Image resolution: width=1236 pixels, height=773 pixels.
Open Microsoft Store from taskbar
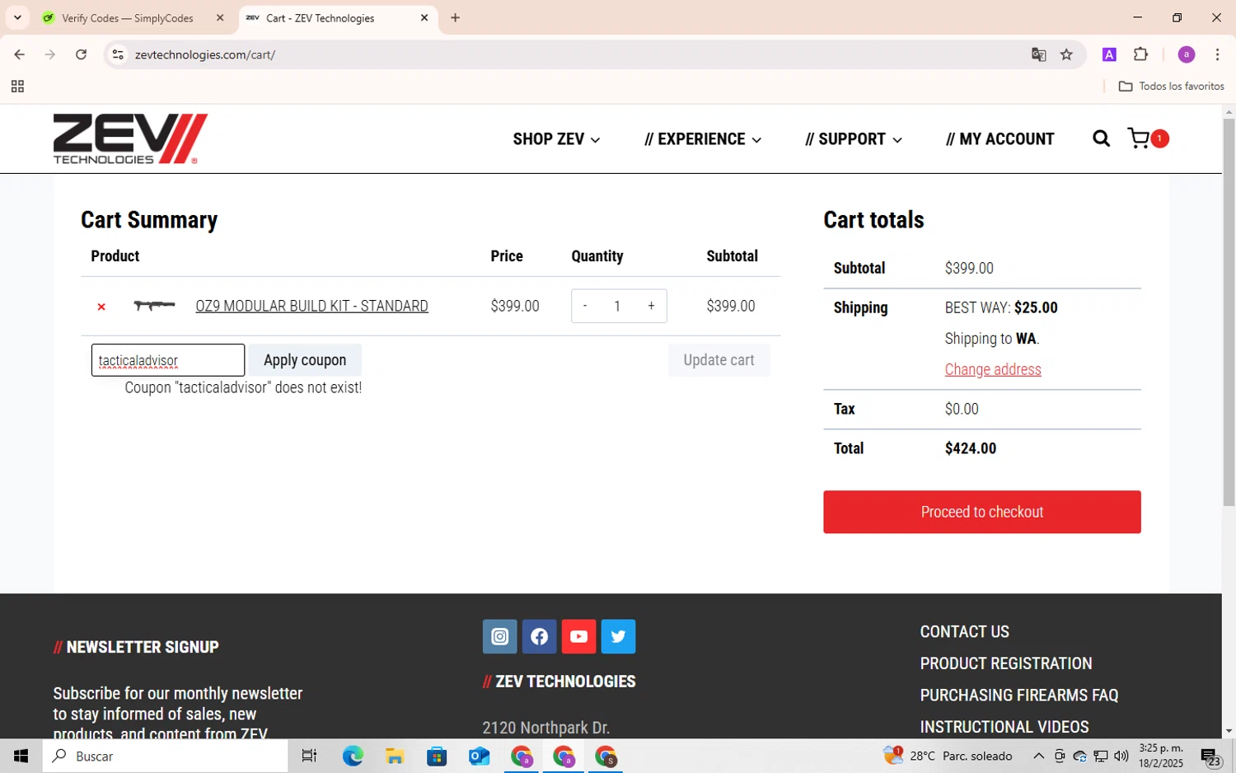(x=437, y=756)
